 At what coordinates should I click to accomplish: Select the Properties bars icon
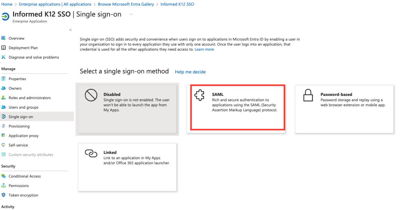pos(4,79)
